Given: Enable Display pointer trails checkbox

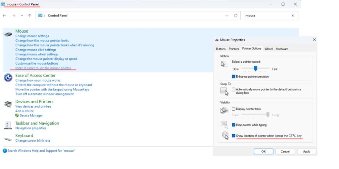Looking at the screenshot, I should click(234, 109).
